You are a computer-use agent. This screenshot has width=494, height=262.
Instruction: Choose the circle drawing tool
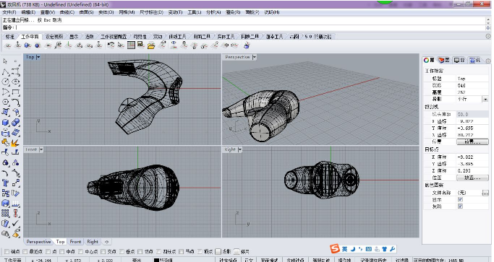point(5,82)
